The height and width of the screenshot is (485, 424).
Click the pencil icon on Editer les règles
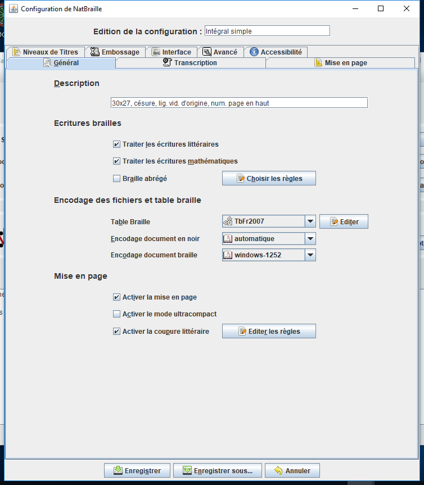(242, 331)
